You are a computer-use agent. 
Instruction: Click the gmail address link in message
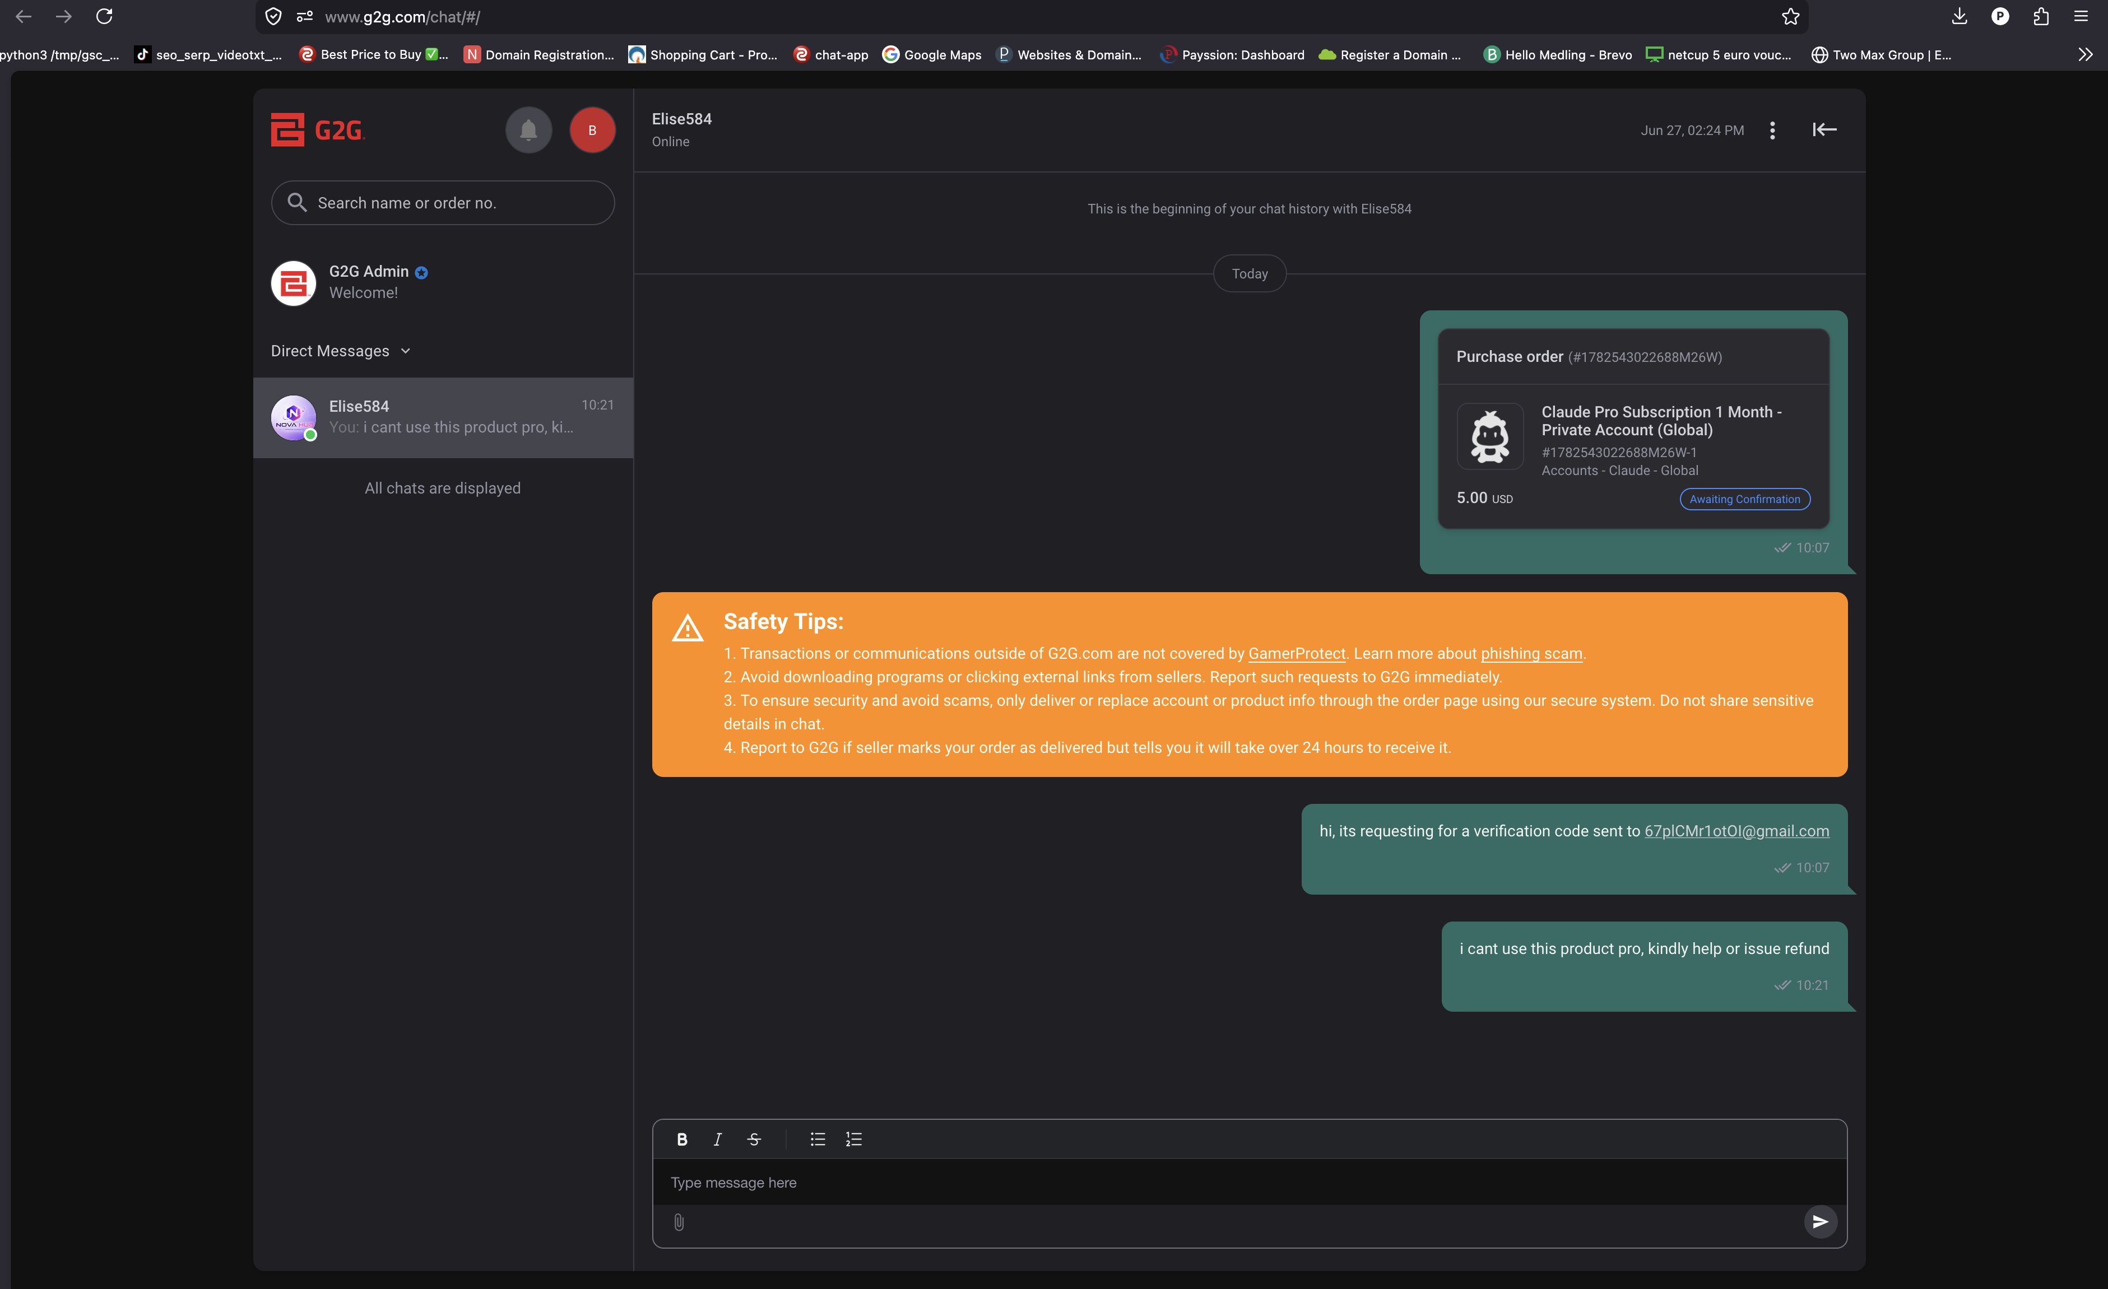[1736, 831]
